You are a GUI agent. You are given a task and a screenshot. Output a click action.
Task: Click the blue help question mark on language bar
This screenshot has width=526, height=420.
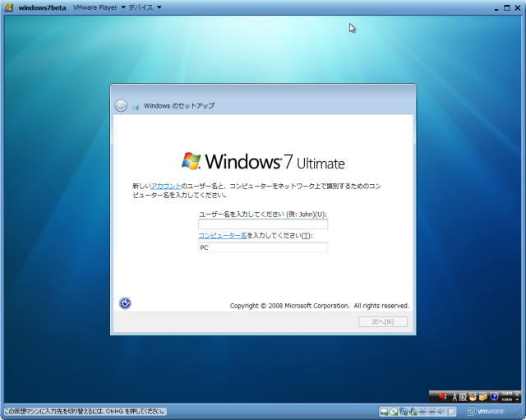(x=494, y=397)
